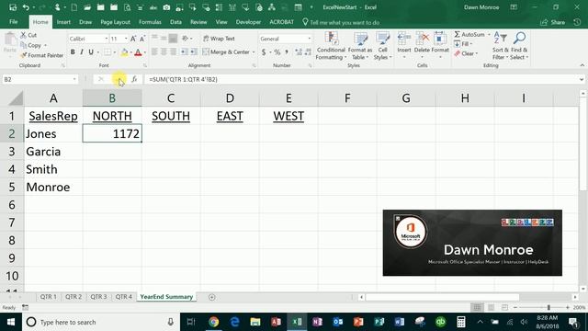Adjust the zoom slider in status bar
588x331 pixels.
[548, 308]
